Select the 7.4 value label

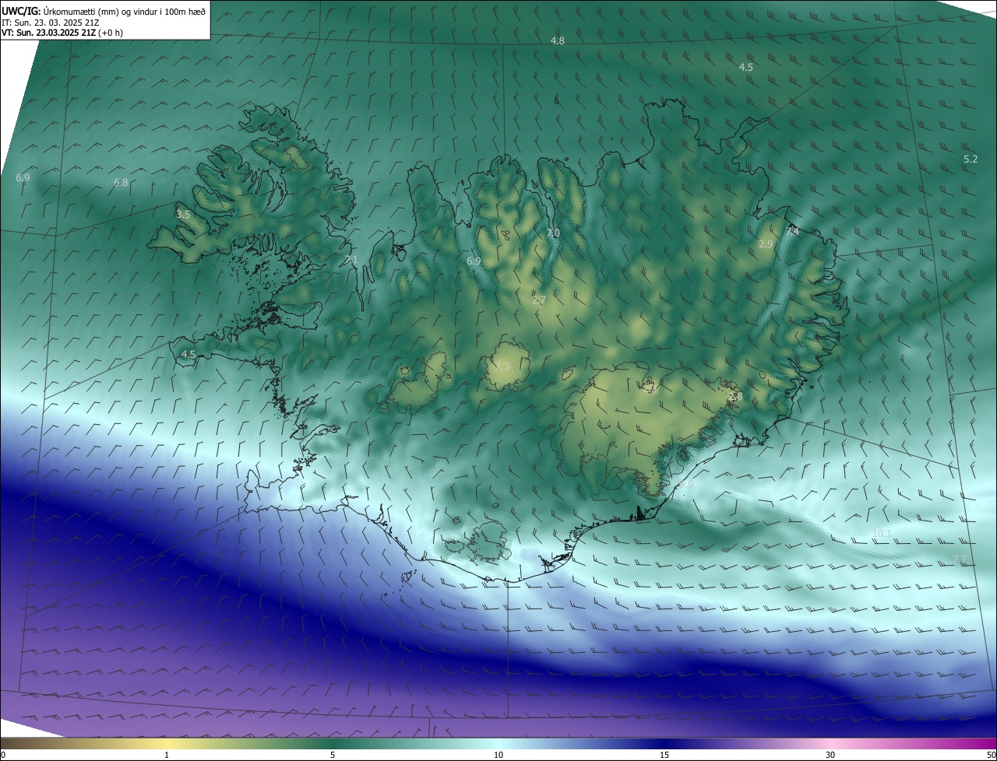(792, 232)
